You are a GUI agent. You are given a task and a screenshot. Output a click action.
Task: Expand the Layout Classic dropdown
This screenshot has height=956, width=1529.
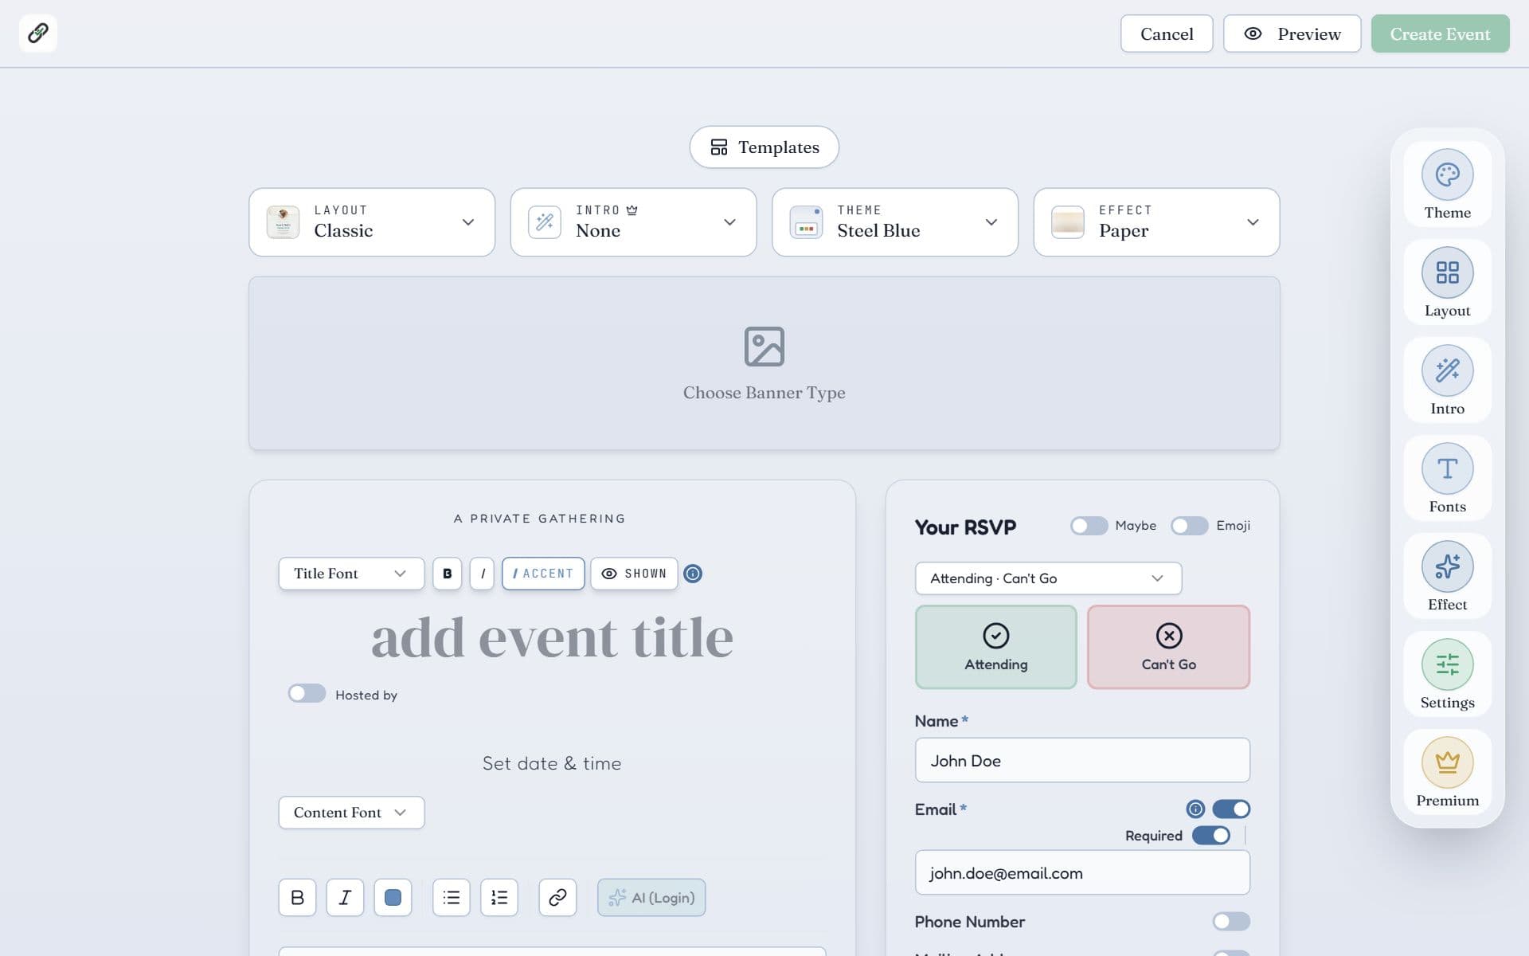372,222
